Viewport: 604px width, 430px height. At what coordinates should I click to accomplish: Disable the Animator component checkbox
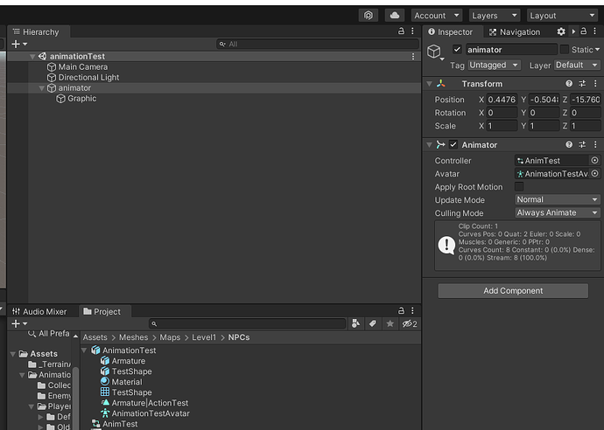[453, 145]
